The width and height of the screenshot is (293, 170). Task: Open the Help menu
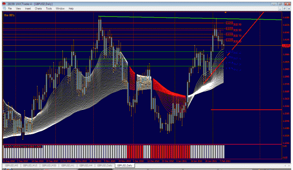pos(71,8)
